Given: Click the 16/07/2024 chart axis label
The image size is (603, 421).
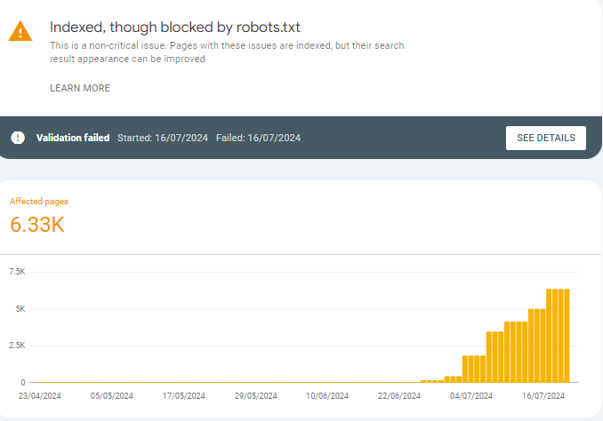Looking at the screenshot, I should (x=543, y=395).
